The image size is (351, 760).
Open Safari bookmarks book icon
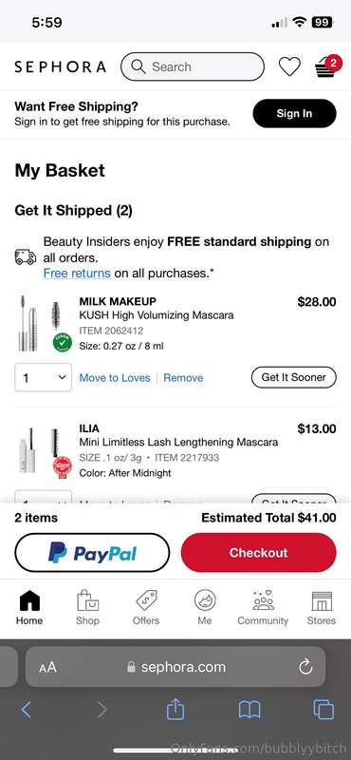point(249,711)
